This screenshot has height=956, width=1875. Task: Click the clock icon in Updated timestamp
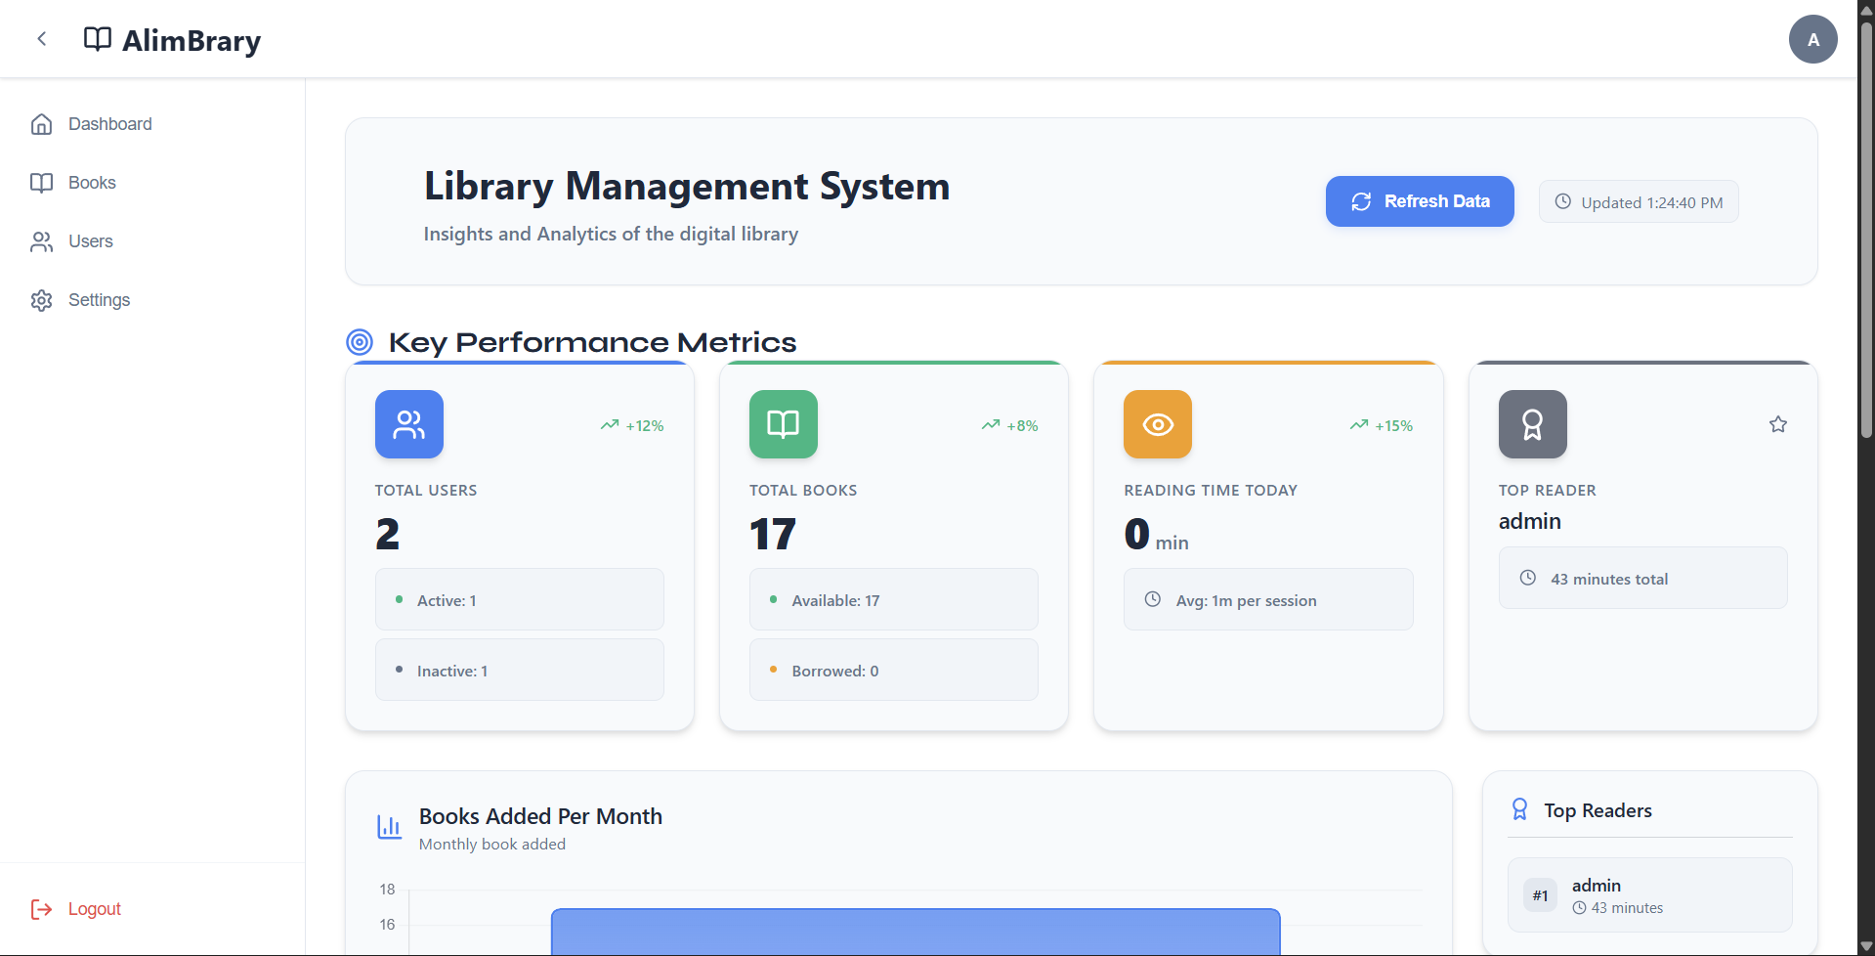click(x=1563, y=201)
